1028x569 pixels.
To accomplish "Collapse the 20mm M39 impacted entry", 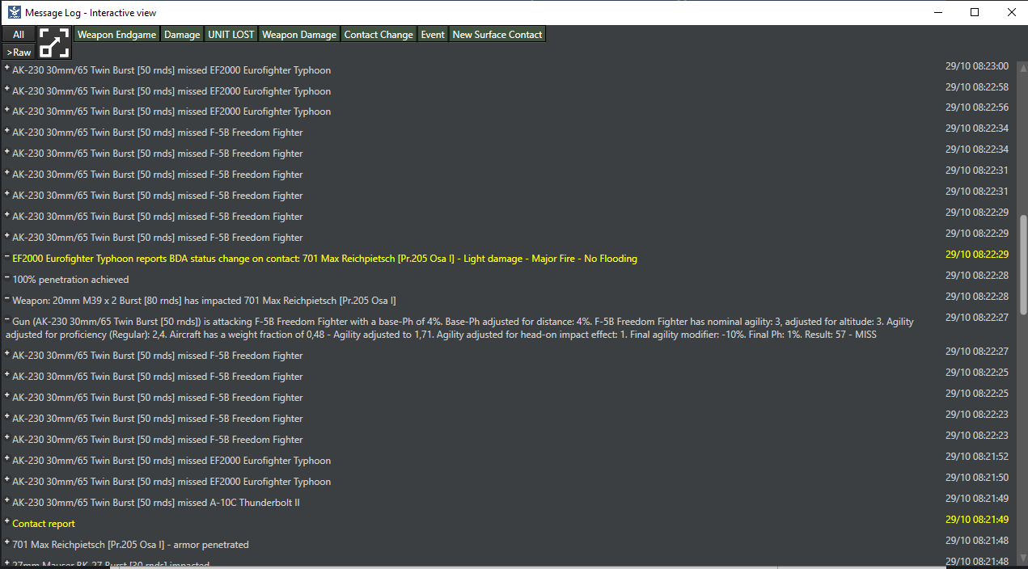I will tap(7, 299).
